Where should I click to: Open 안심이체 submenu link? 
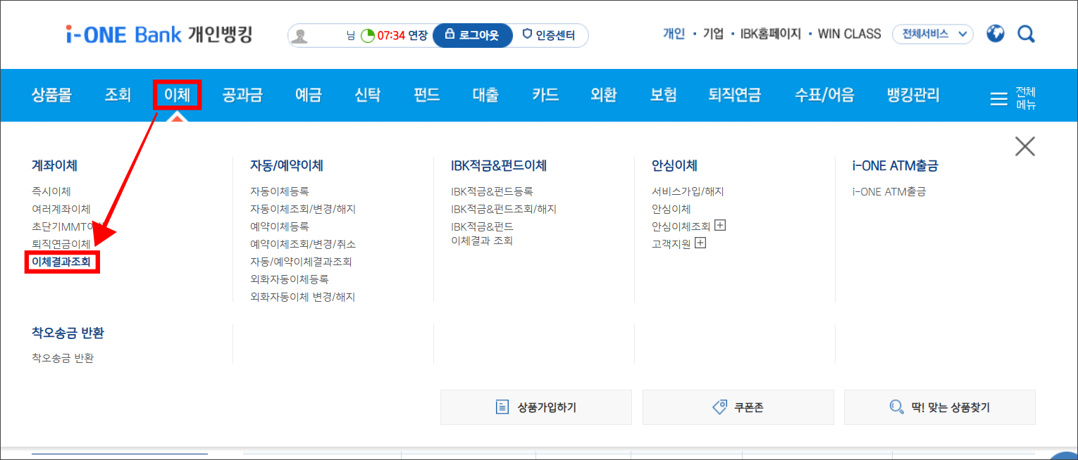[x=671, y=209]
